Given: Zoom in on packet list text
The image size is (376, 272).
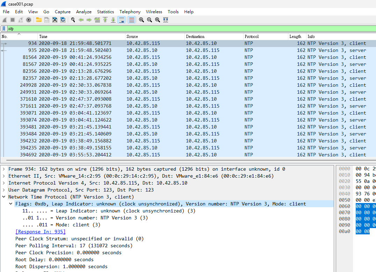Looking at the screenshot, I should pyautogui.click(x=142, y=20).
